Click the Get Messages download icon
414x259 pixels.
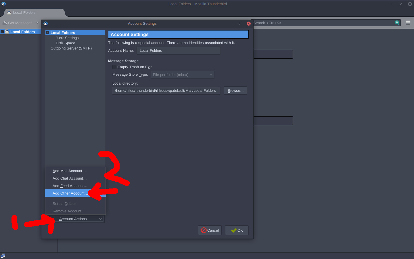coord(5,23)
